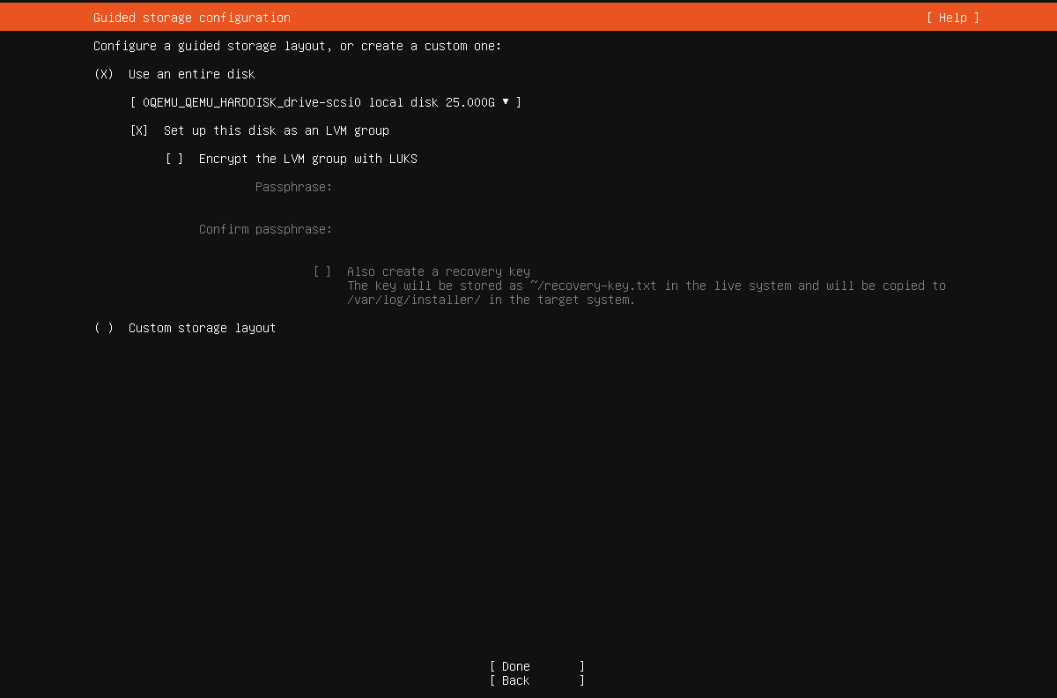1057x698 pixels.
Task: Click the 'Set up this disk as an LVM group' label
Action: (276, 130)
